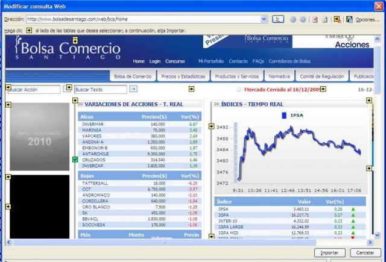Image resolution: width=386 pixels, height=262 pixels.
Task: Open the Comité de Regulación tab
Action: (321, 76)
